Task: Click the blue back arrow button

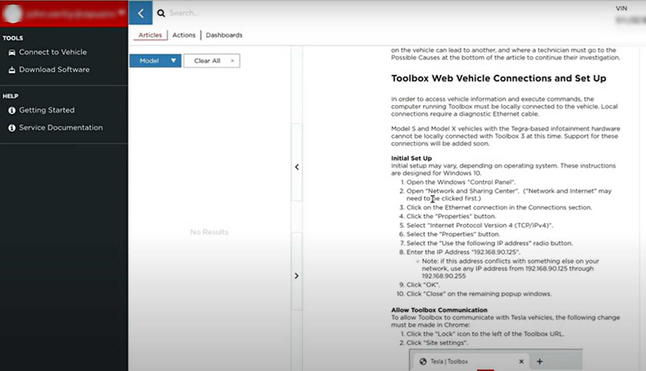Action: tap(141, 13)
